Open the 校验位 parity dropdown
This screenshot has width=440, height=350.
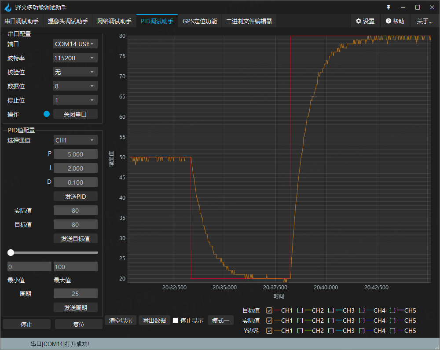(x=75, y=72)
